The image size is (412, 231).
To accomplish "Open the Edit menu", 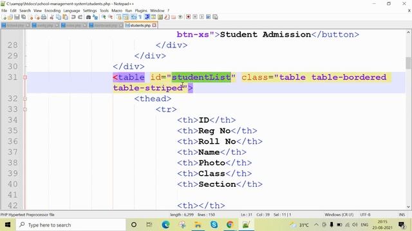I will pyautogui.click(x=13, y=10).
